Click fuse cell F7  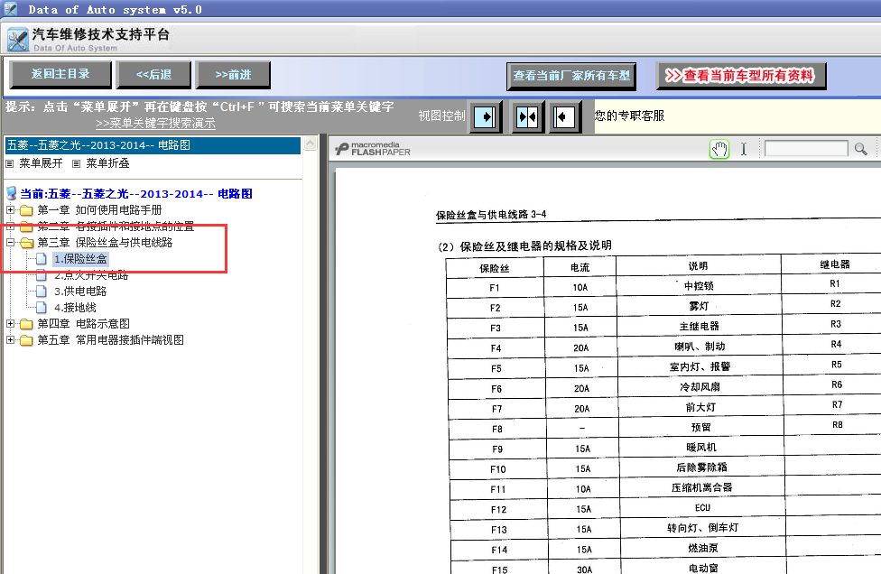coord(496,409)
